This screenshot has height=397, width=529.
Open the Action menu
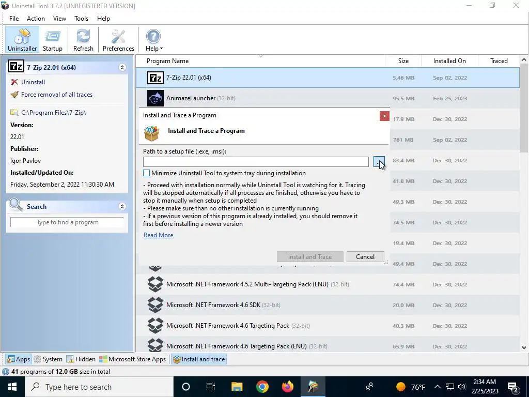36,19
